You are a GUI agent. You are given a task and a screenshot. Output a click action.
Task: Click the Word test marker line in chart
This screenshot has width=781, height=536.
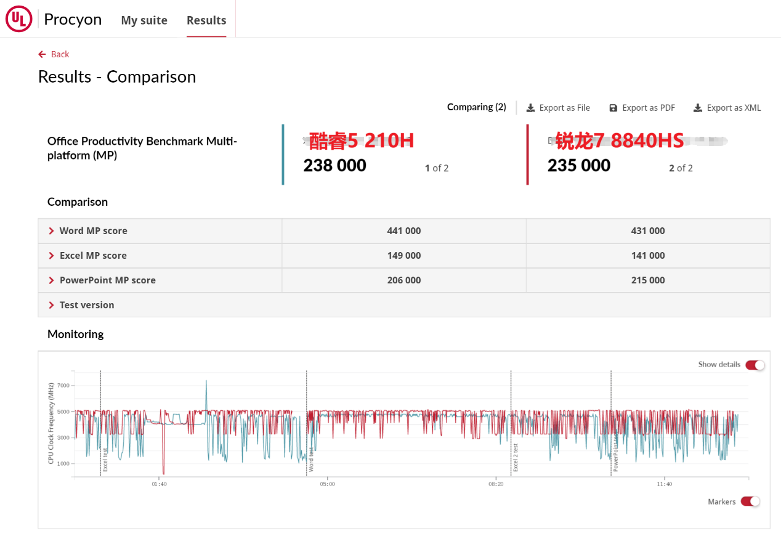pos(307,425)
